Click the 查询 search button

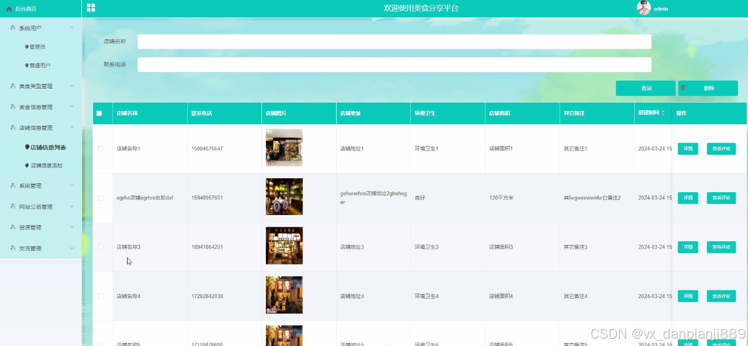pos(645,88)
